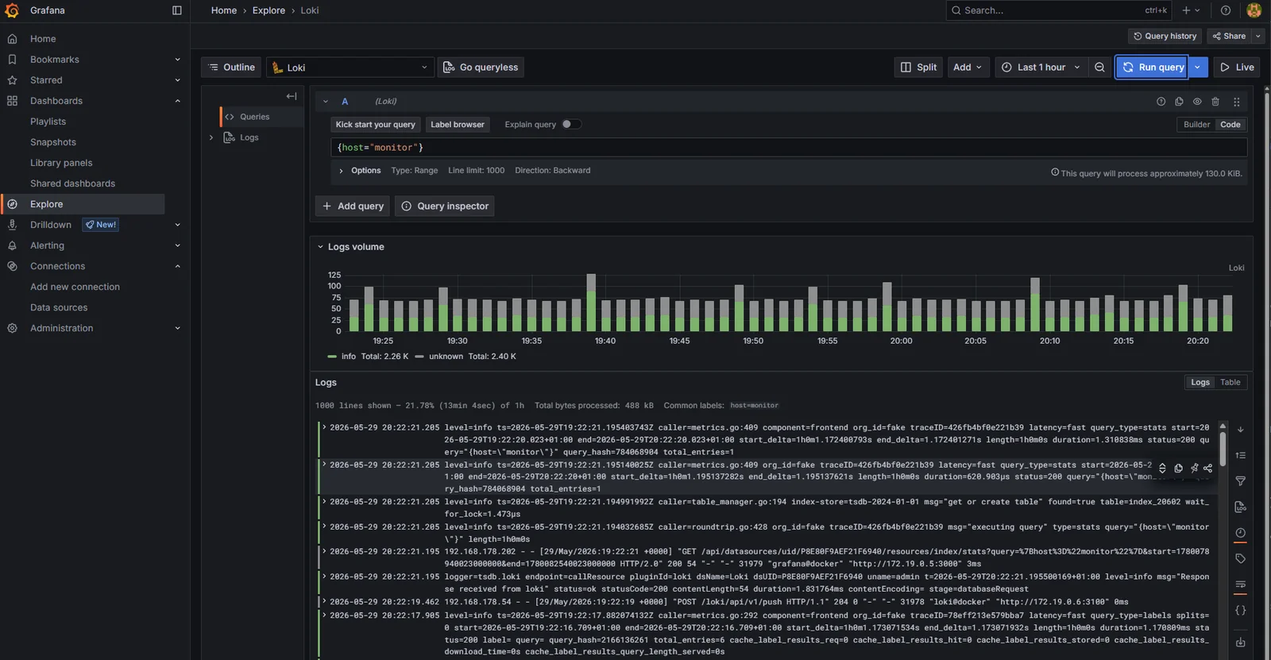The image size is (1271, 660).
Task: Duplicate query A
Action: coord(1179,102)
